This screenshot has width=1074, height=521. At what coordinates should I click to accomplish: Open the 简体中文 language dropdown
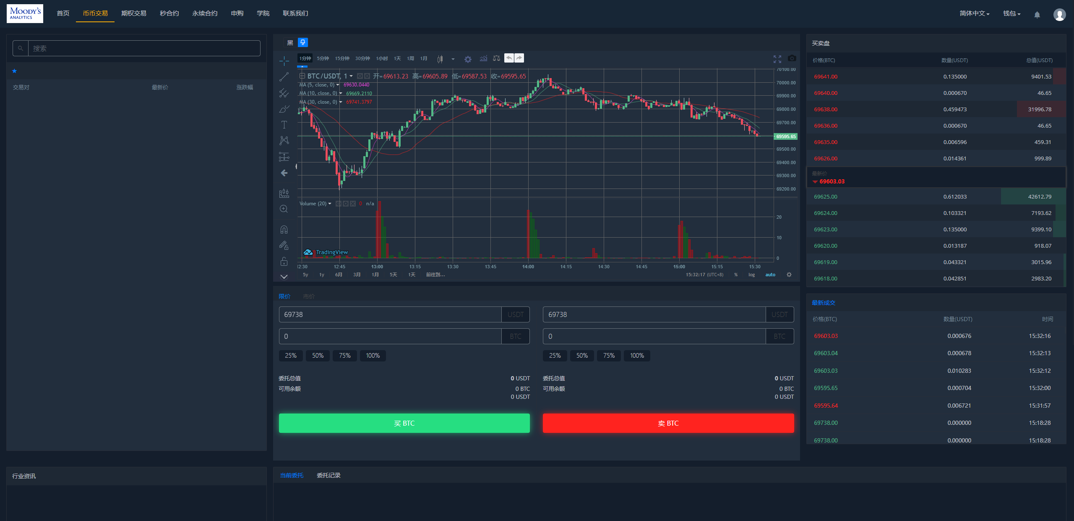tap(974, 14)
